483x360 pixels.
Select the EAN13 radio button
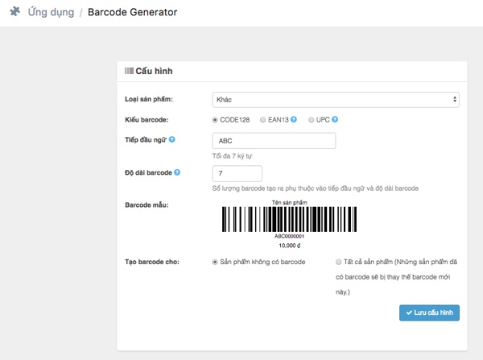point(262,120)
